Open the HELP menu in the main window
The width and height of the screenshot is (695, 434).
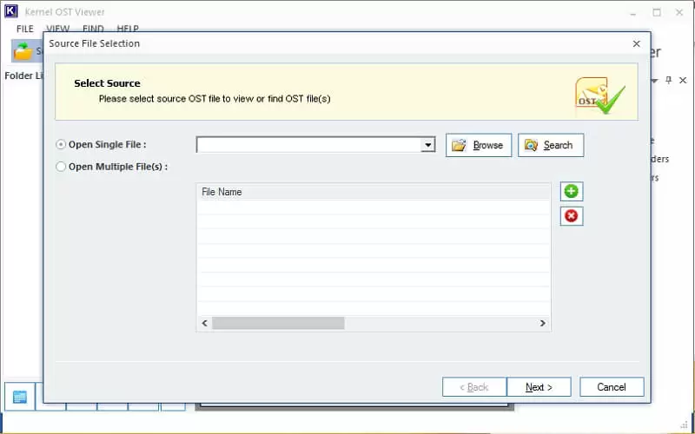click(128, 29)
